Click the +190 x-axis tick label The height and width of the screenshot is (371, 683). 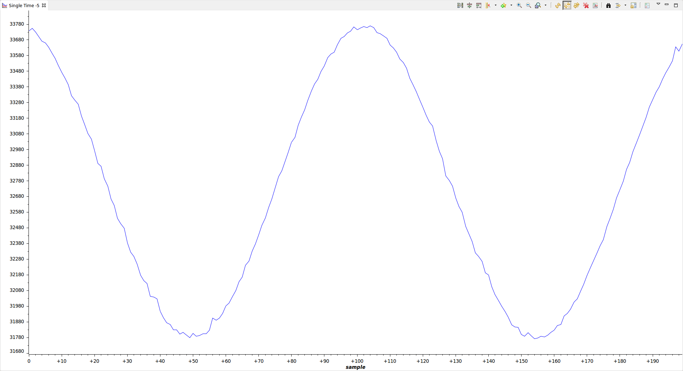pyautogui.click(x=653, y=361)
